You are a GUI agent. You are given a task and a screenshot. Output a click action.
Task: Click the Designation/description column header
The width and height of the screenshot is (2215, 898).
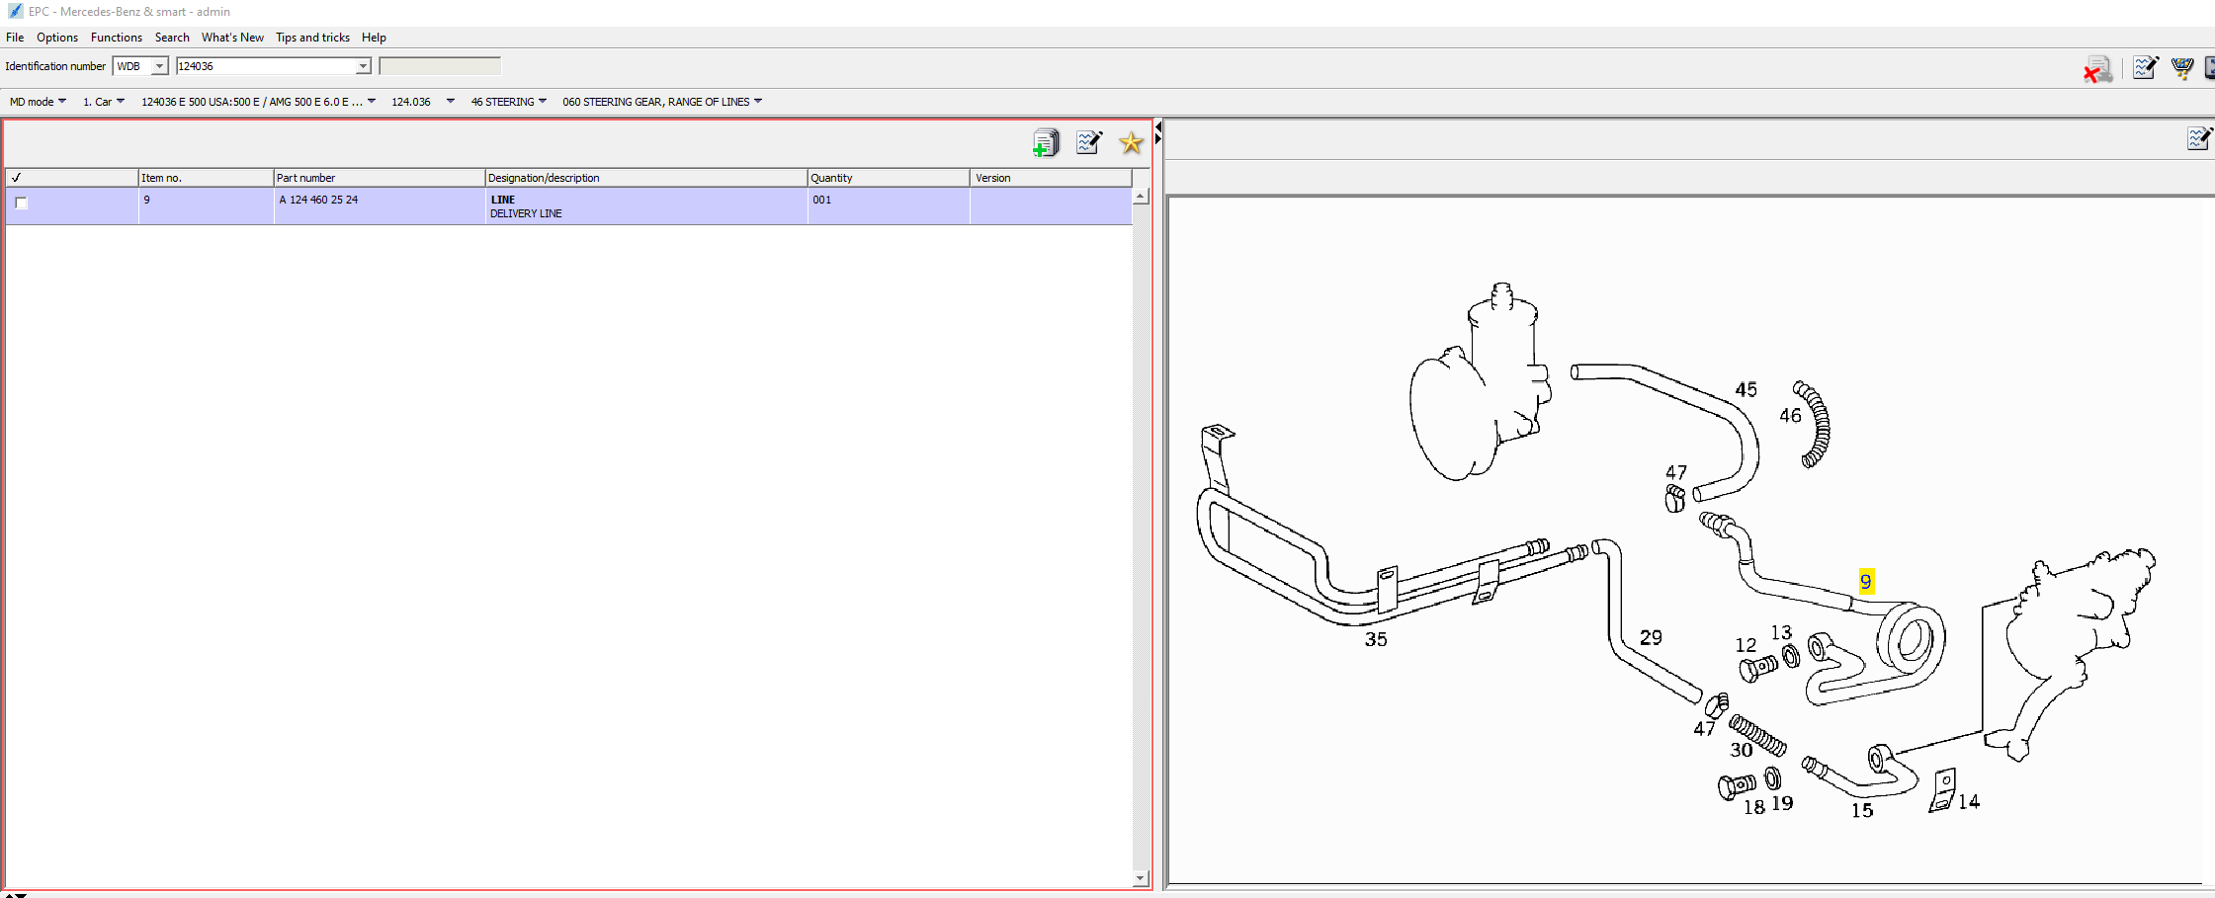[644, 178]
